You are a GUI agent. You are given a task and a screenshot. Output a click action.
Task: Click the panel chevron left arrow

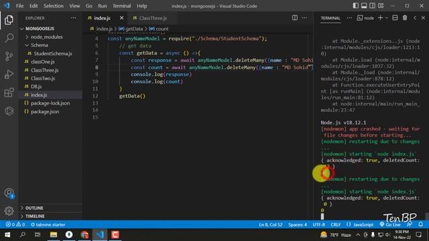pyautogui.click(x=415, y=18)
